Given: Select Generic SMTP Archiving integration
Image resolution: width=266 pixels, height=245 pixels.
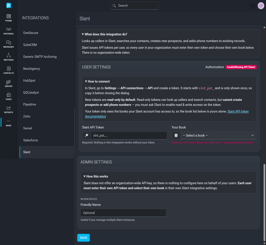Looking at the screenshot, I should [x=40, y=57].
